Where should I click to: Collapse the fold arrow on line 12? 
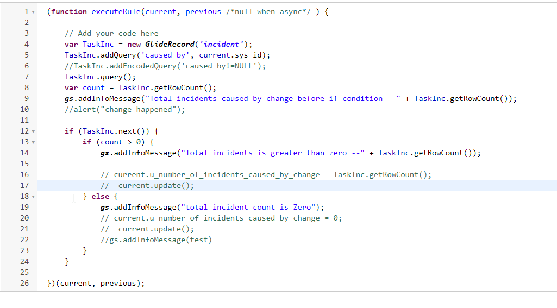coord(33,131)
